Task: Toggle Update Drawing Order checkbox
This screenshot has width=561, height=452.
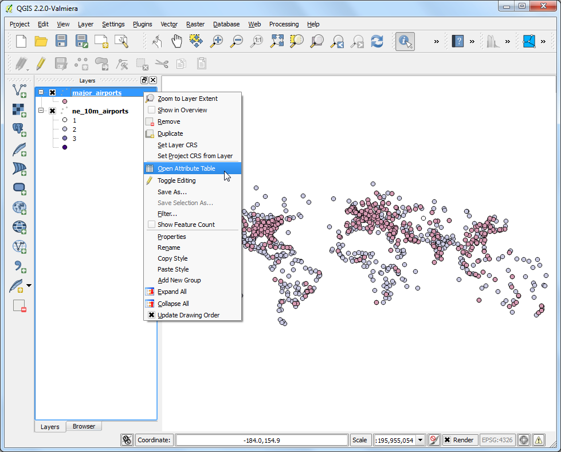Action: point(152,315)
